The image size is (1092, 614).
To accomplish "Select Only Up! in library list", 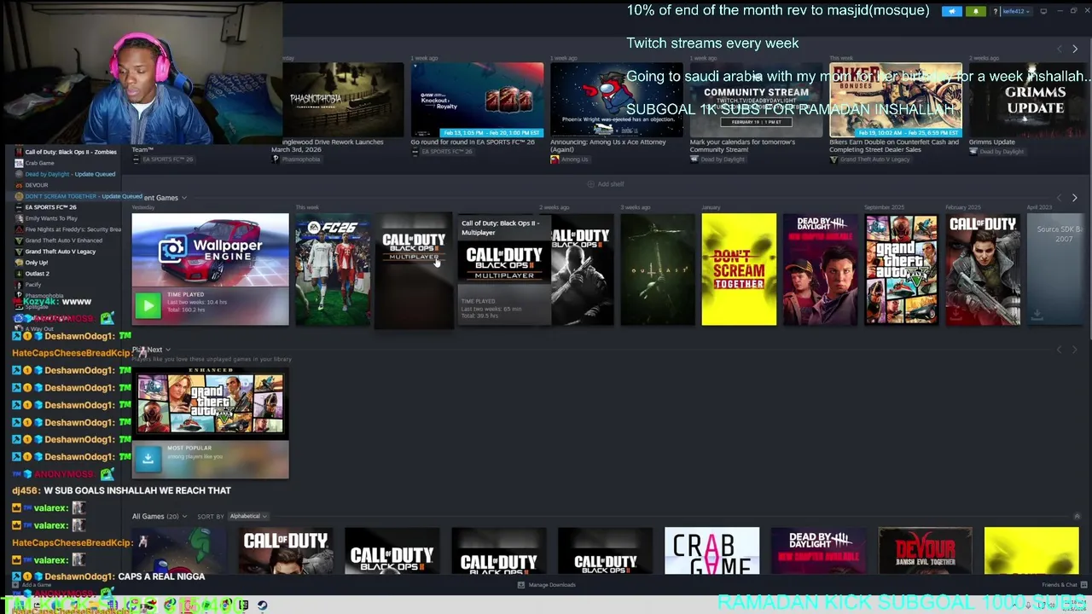I will click(x=32, y=263).
